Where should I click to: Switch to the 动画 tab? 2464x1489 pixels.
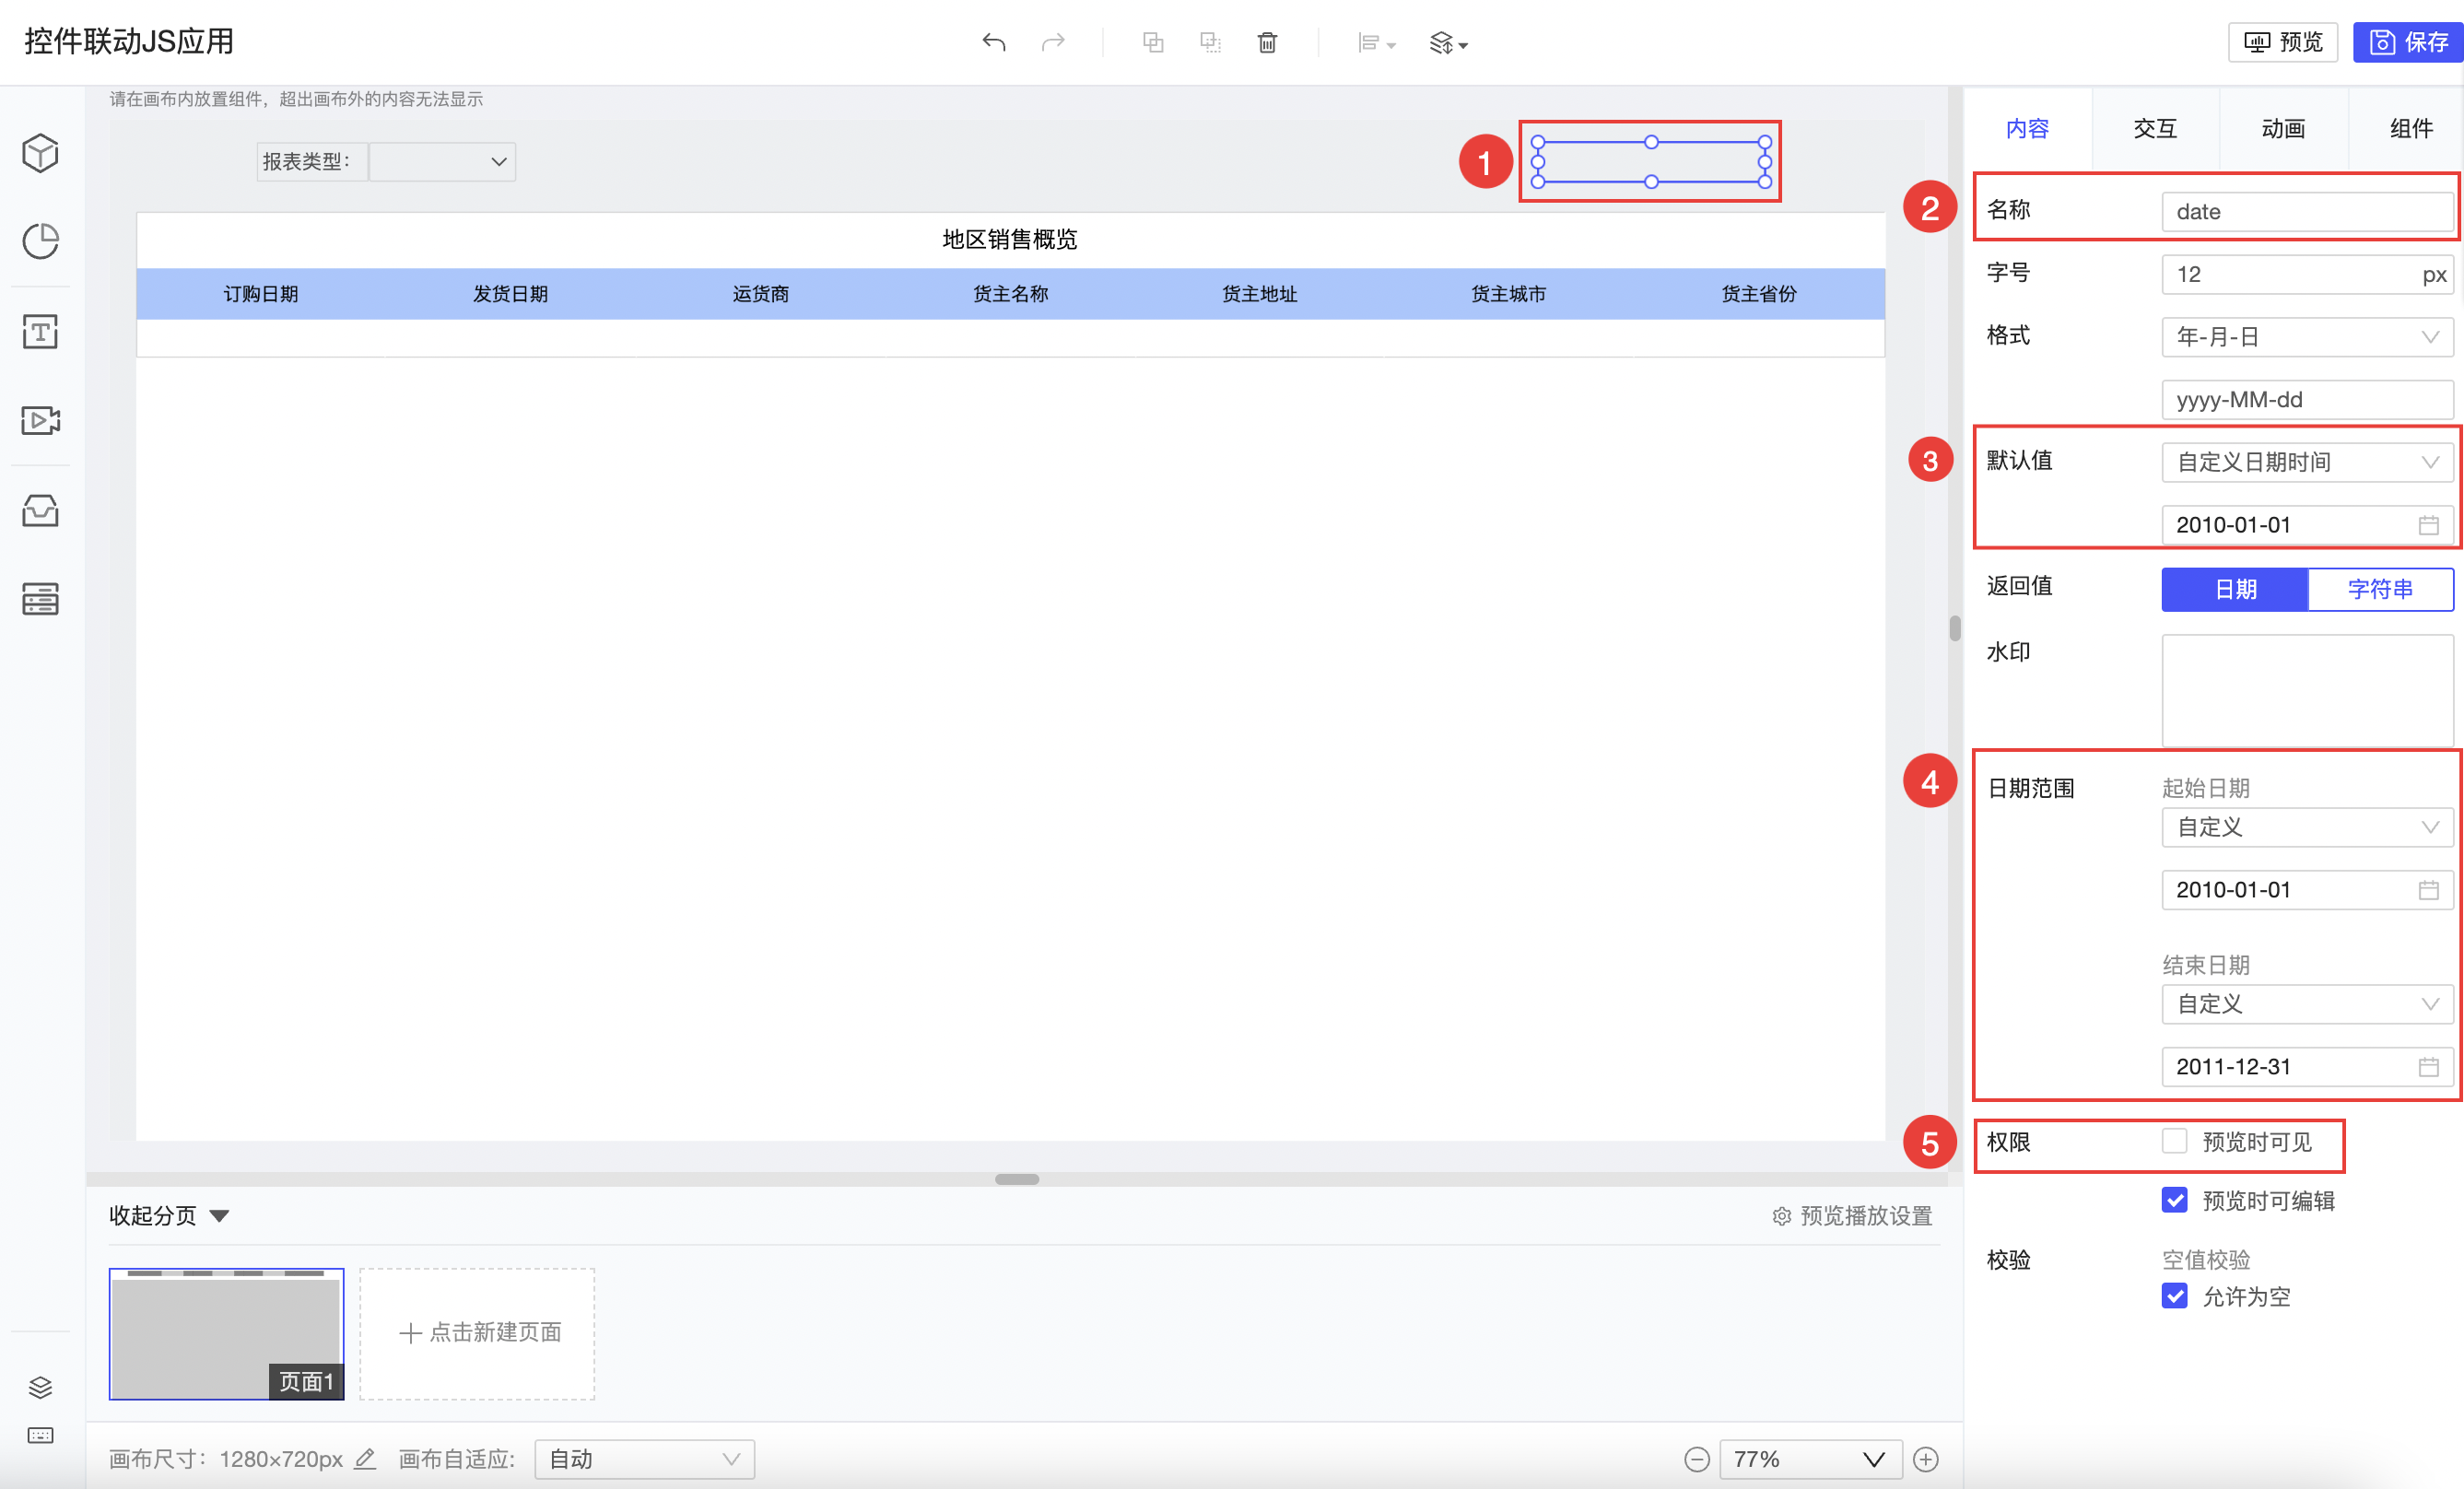click(x=2283, y=128)
